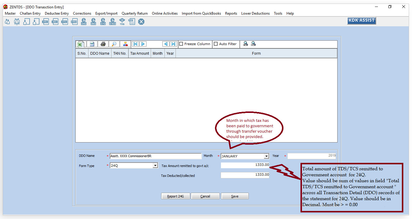Jump to the first record
Image resolution: width=412 pixels, height=219 pixels.
coord(135,44)
